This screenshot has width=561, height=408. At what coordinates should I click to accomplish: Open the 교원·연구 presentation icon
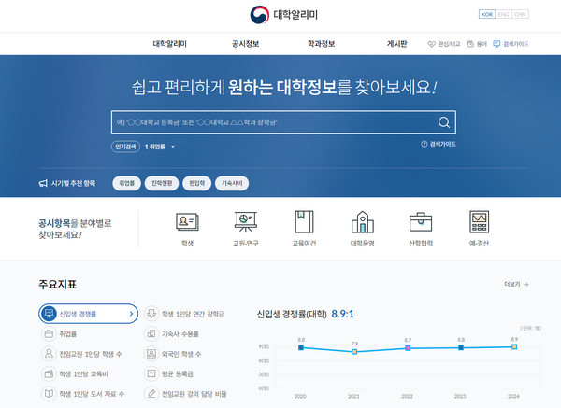pyautogui.click(x=245, y=221)
